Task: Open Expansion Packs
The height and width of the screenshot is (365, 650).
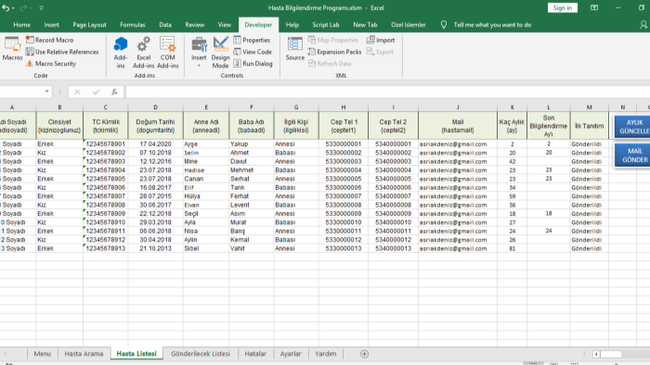Action: [334, 52]
